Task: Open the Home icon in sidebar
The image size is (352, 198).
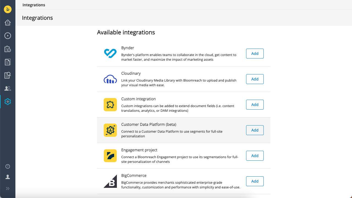Action: tap(8, 23)
